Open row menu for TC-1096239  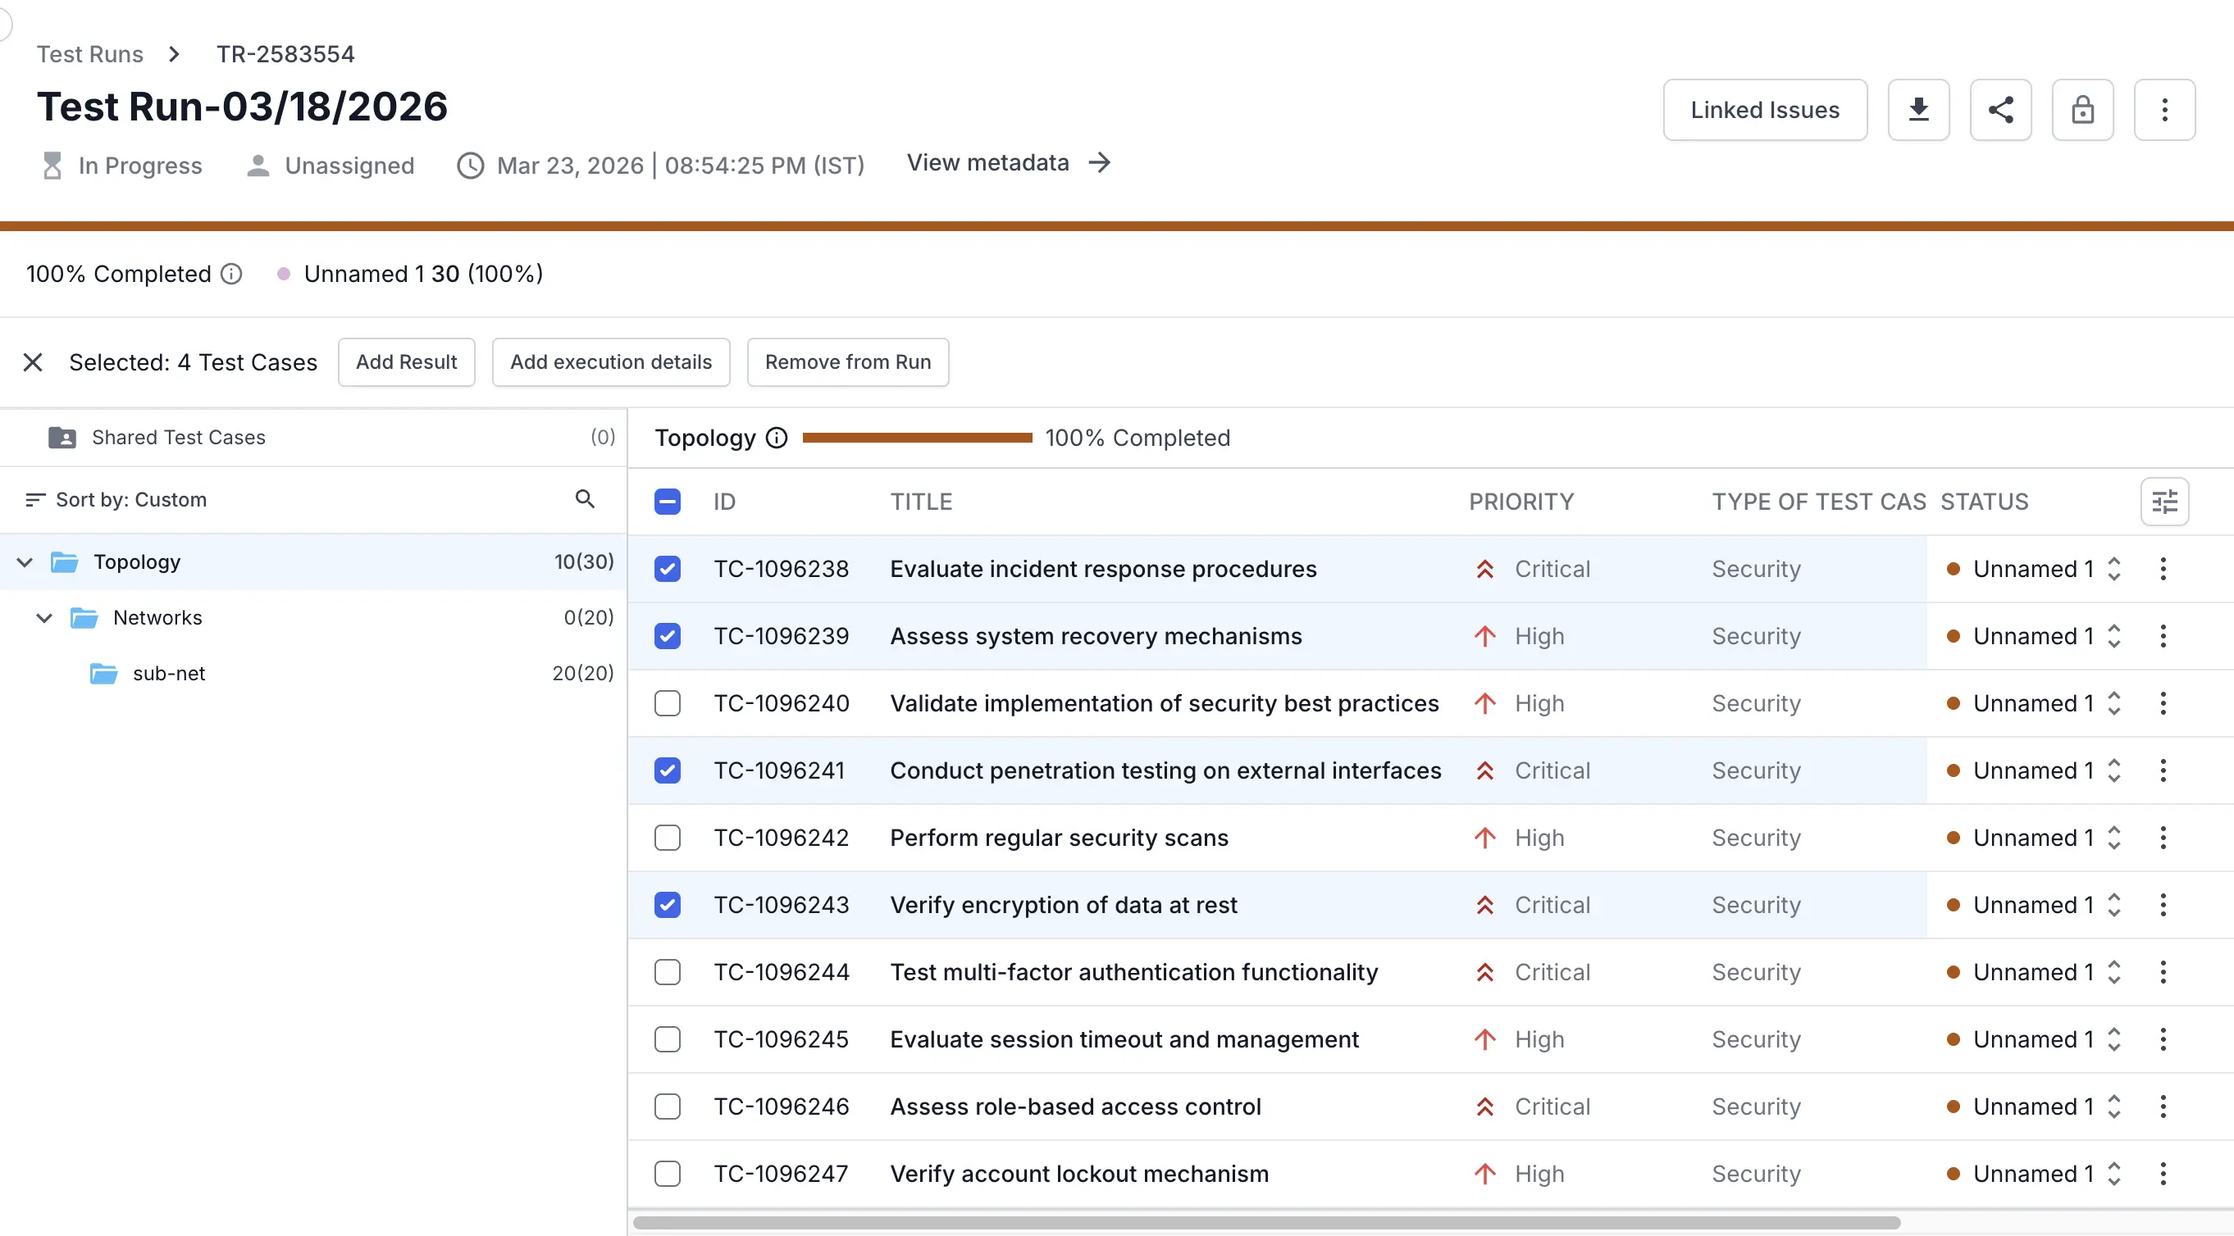[2163, 636]
